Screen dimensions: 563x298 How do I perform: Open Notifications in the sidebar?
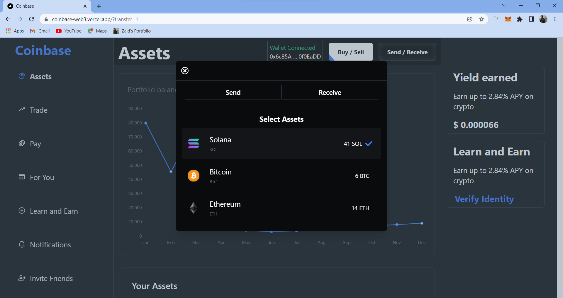pos(50,245)
